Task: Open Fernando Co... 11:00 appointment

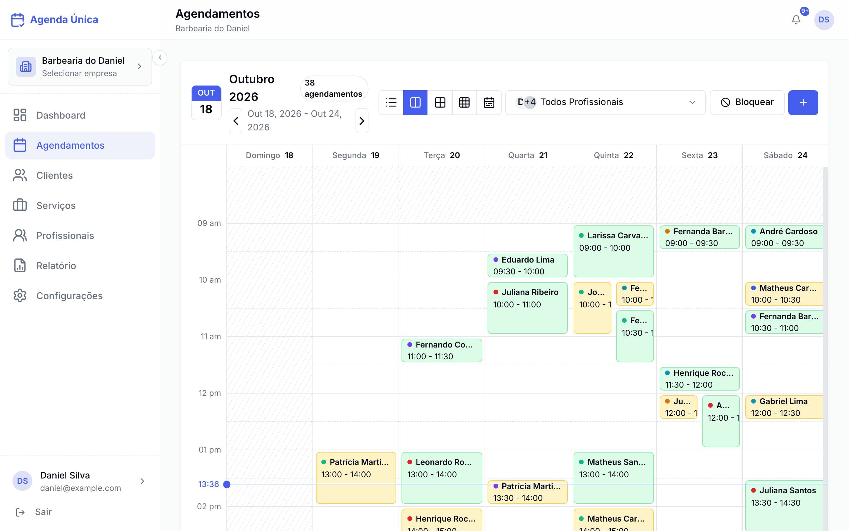Action: pos(442,350)
